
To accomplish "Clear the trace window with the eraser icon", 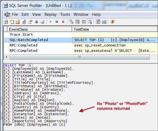I will [x=42, y=22].
